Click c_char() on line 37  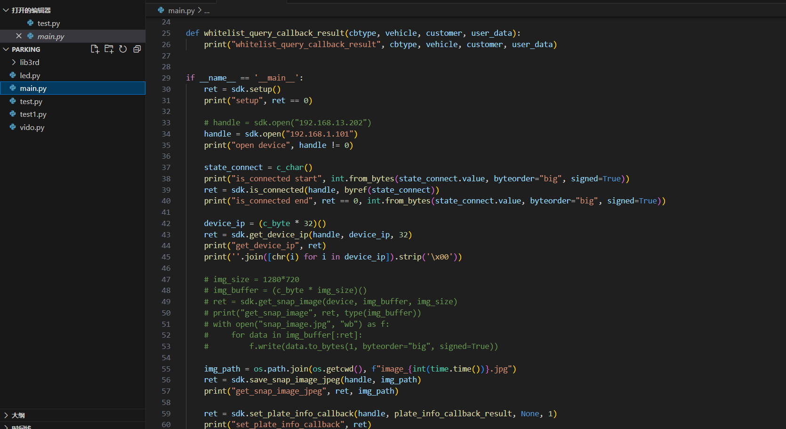coord(295,167)
